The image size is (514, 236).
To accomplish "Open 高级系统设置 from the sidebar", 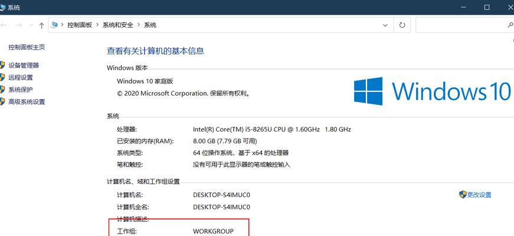I will pyautogui.click(x=27, y=101).
